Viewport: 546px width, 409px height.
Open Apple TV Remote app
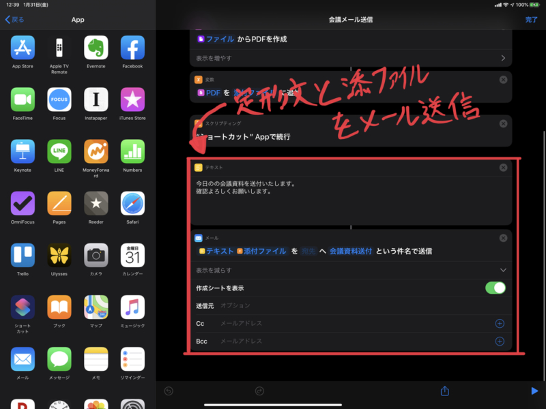59,48
